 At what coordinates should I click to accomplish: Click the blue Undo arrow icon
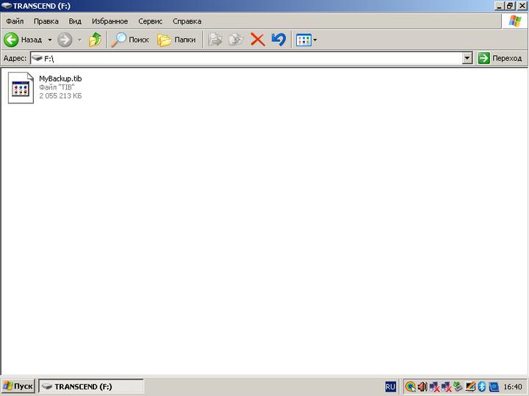[x=278, y=40]
